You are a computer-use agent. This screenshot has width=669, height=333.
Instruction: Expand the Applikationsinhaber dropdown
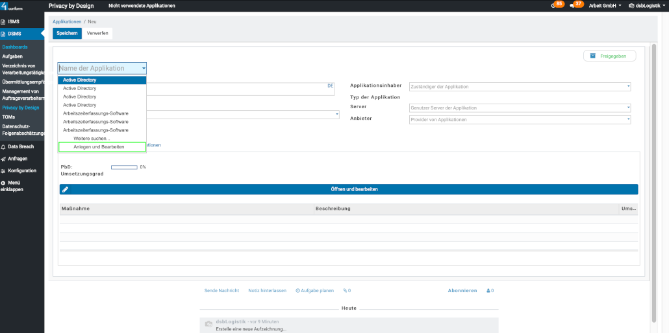coord(520,87)
